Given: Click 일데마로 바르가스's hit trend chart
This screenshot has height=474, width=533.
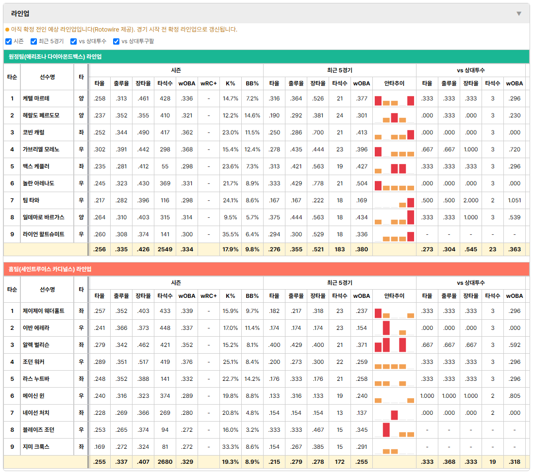Looking at the screenshot, I should point(394,218).
